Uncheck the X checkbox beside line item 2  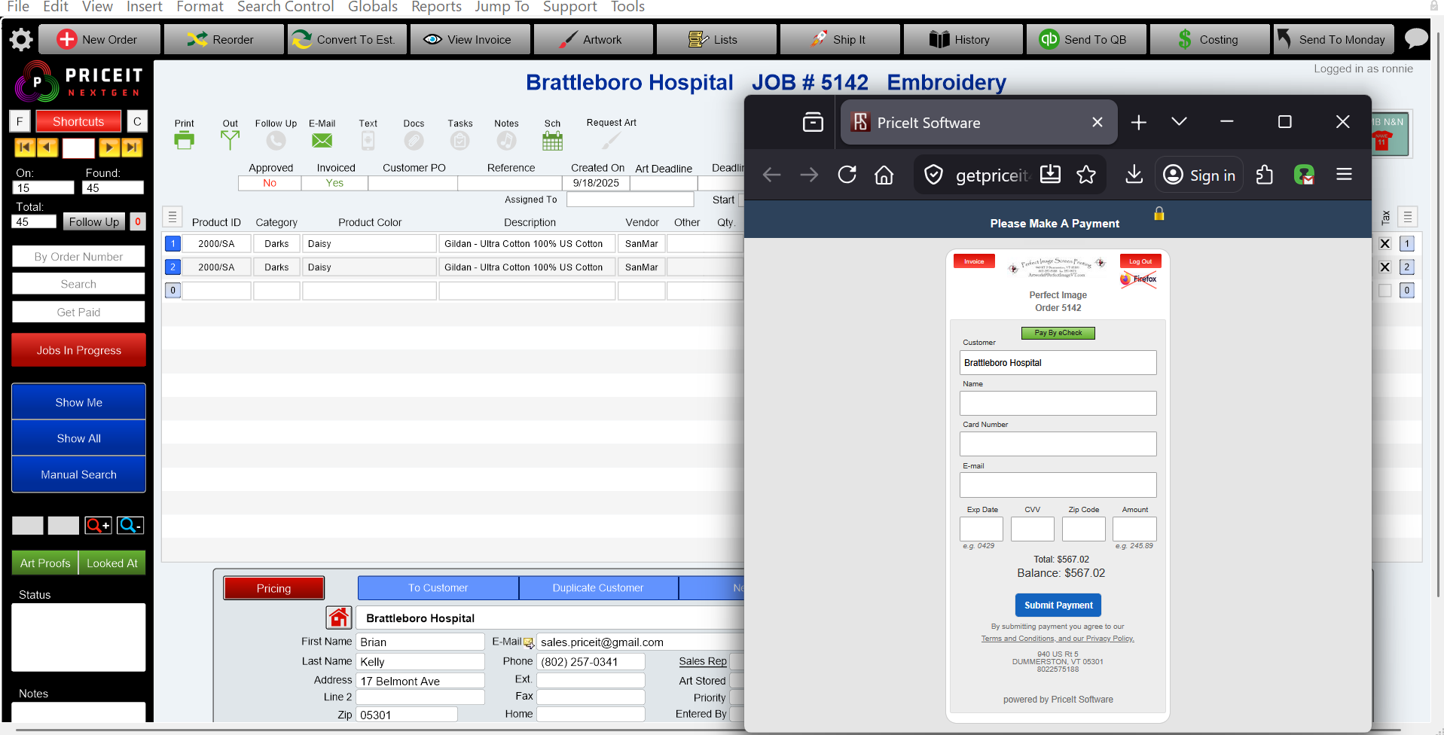pos(1384,267)
